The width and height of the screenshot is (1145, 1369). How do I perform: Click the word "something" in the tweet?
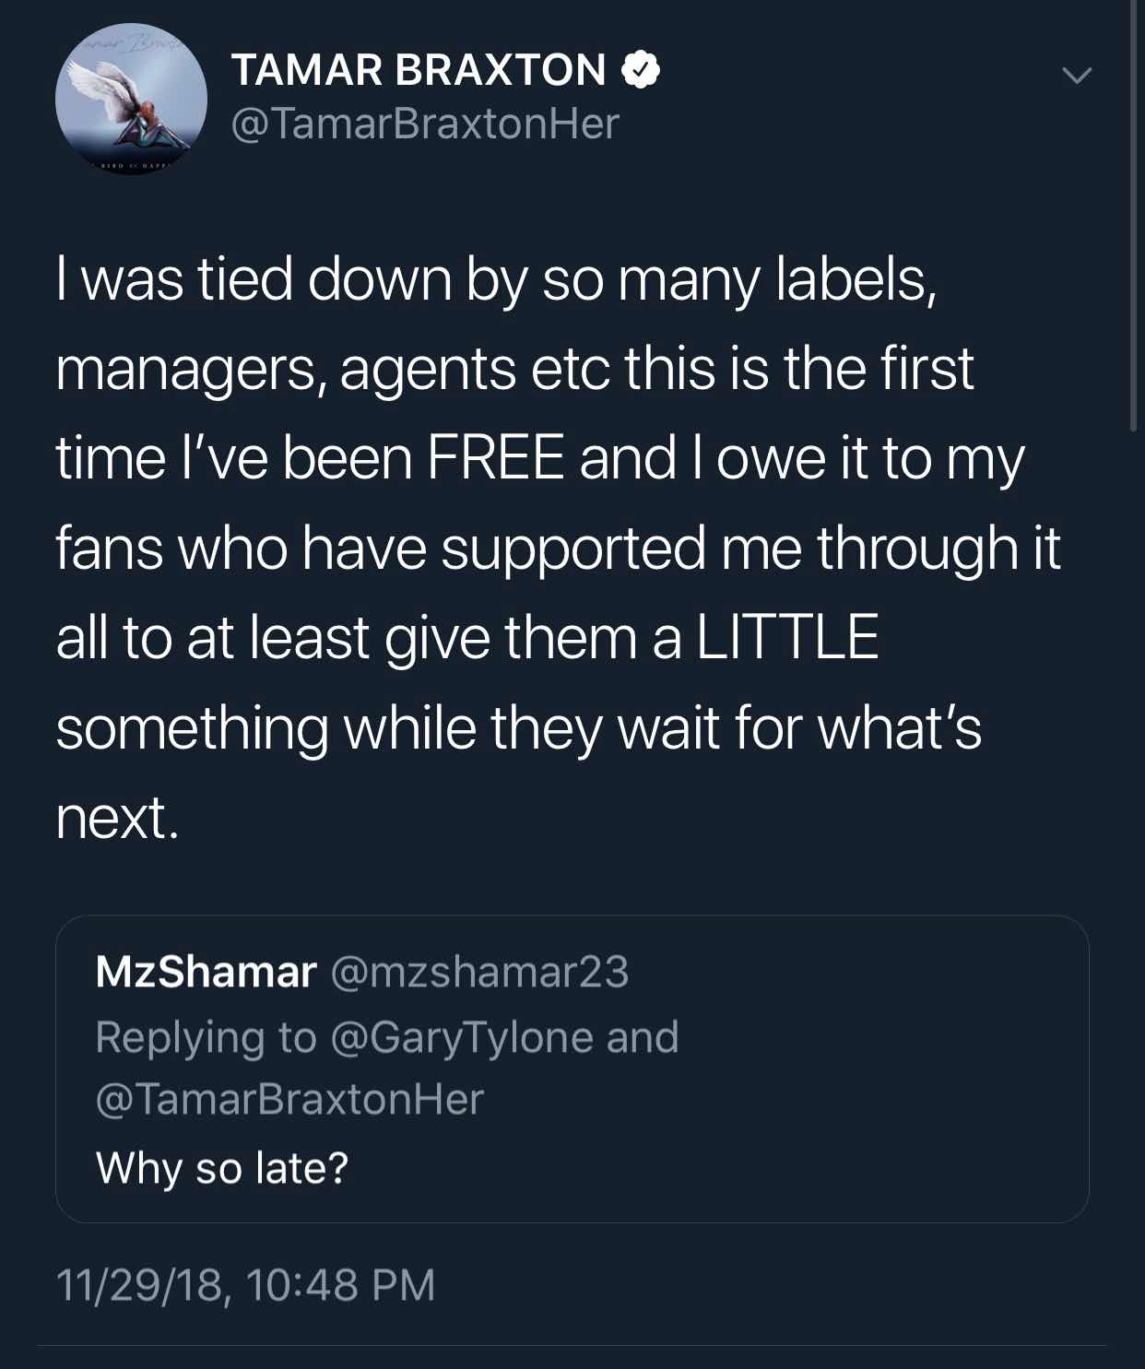tap(192, 728)
